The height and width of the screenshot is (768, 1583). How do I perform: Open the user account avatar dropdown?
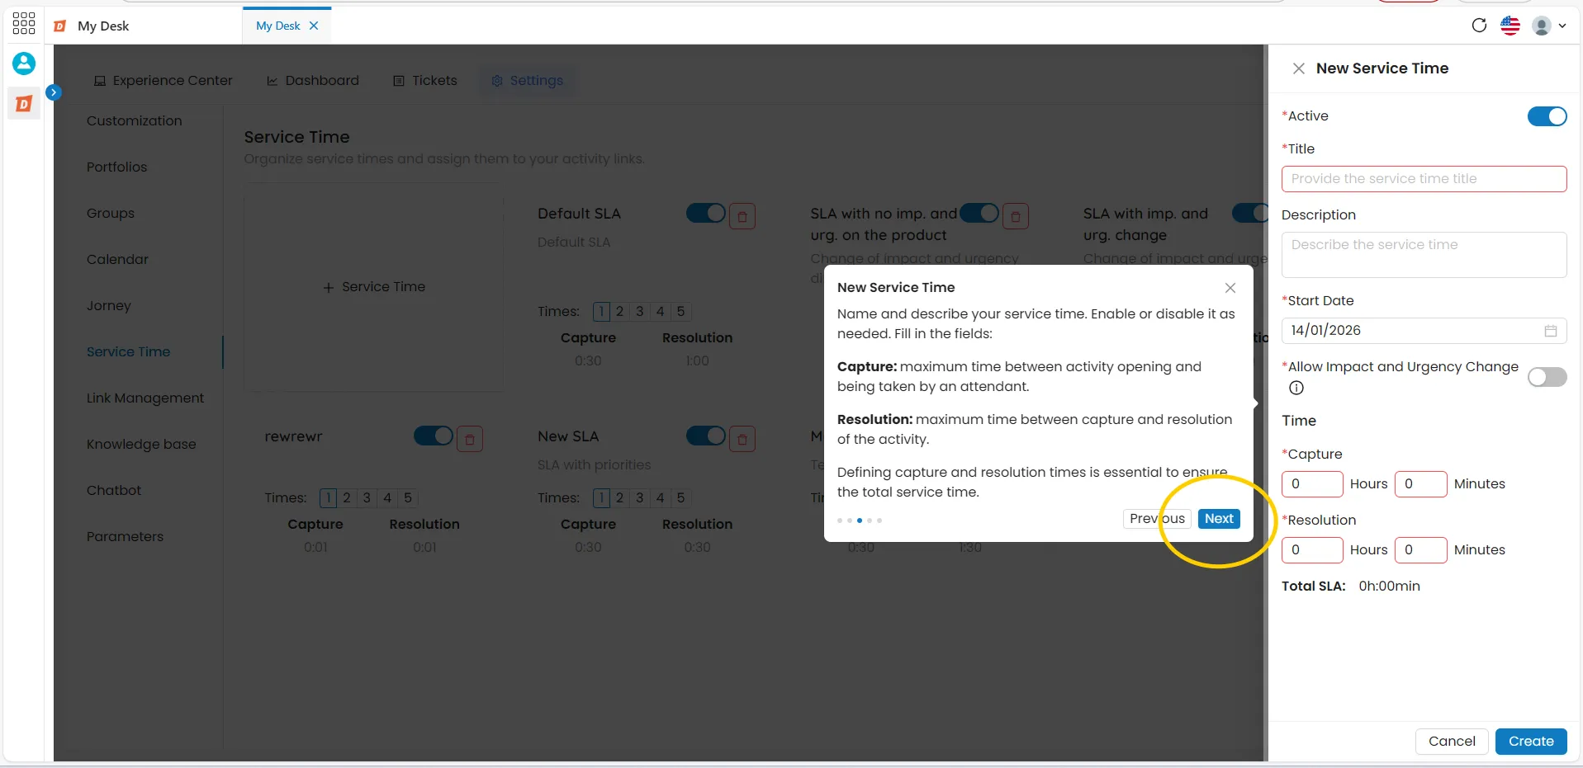[x=1549, y=26]
